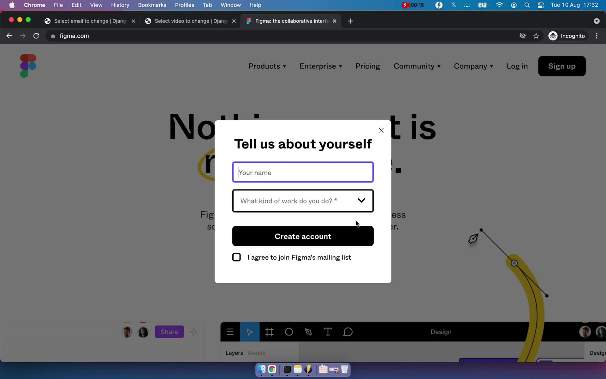
Task: Click the Create account button
Action: [303, 236]
